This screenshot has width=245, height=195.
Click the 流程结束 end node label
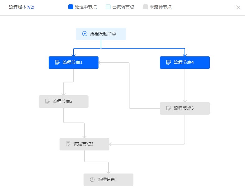coord(106,179)
